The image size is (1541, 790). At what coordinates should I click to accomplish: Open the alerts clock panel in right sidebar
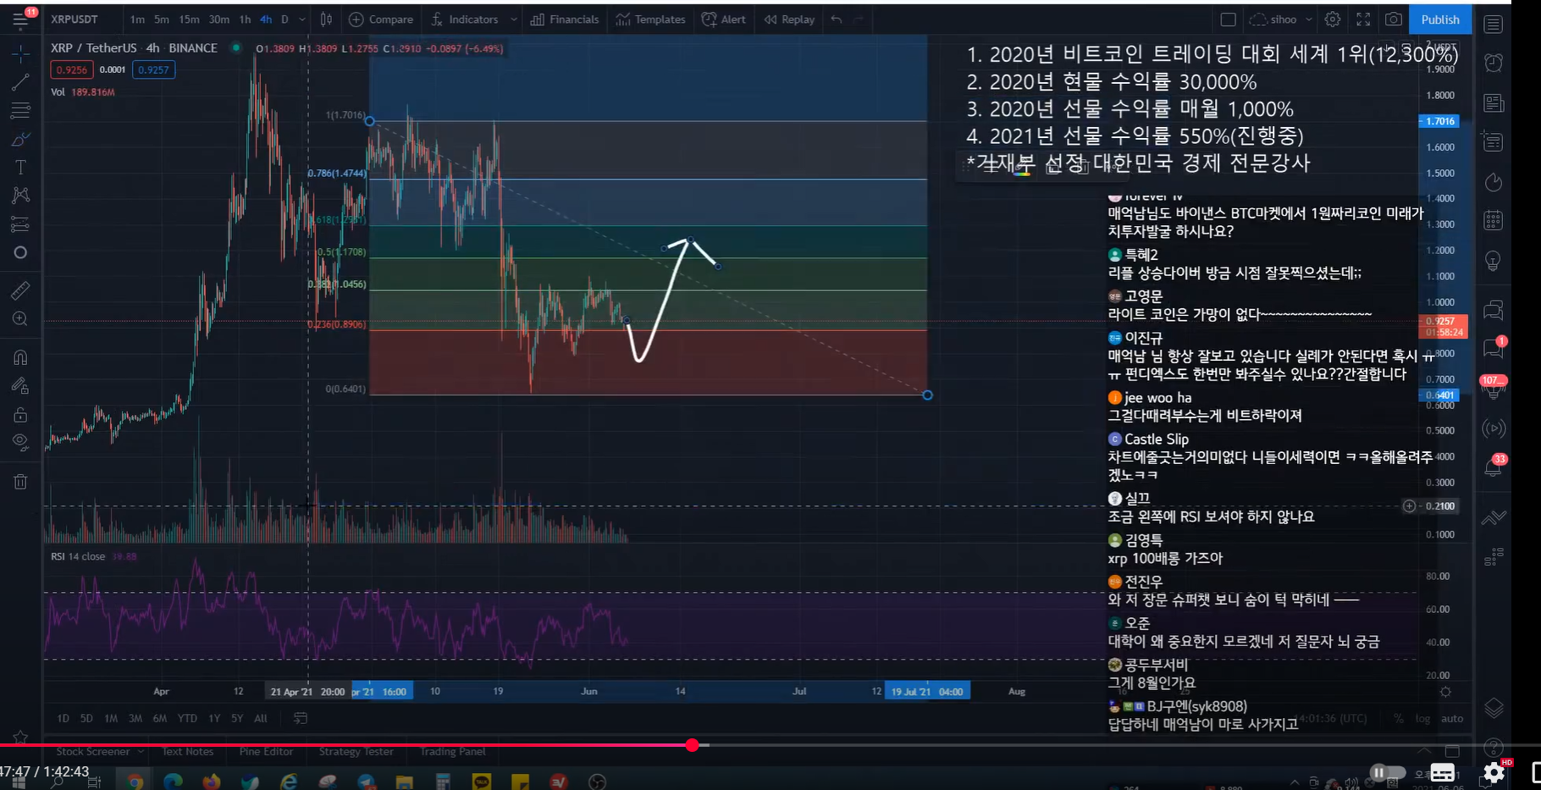point(1494,63)
